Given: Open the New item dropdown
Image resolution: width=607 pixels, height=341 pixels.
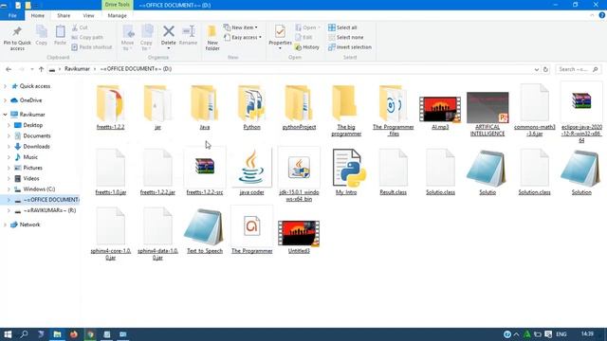Looking at the screenshot, I should pyautogui.click(x=241, y=27).
